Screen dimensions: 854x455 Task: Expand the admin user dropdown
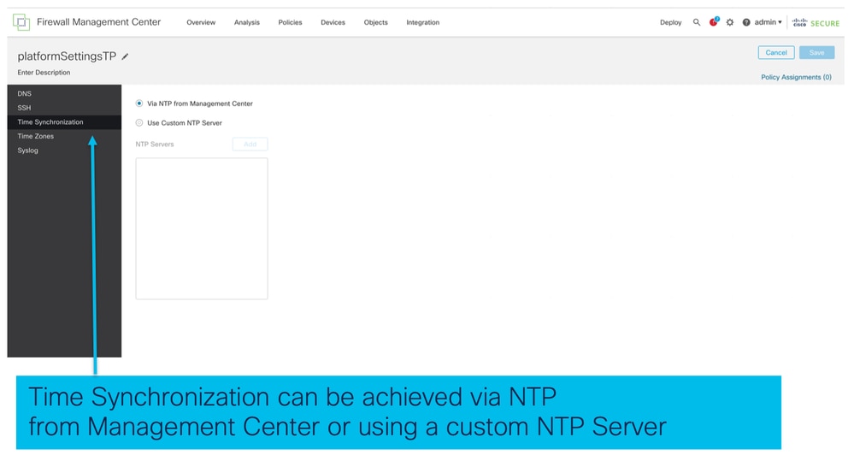pos(768,22)
